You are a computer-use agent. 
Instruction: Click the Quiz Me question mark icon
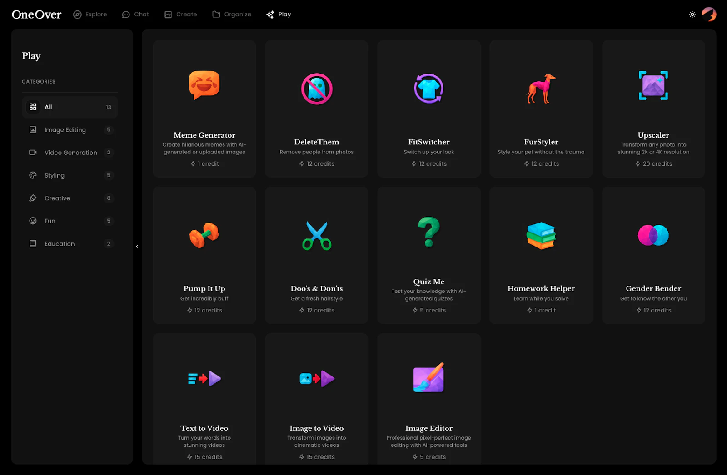428,232
